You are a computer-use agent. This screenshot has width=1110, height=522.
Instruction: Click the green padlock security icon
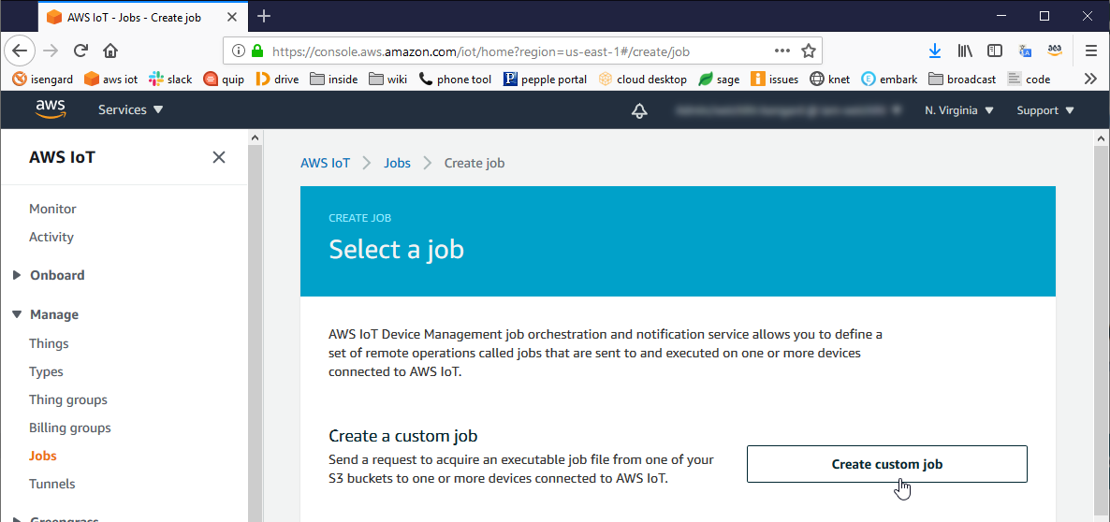coord(257,51)
